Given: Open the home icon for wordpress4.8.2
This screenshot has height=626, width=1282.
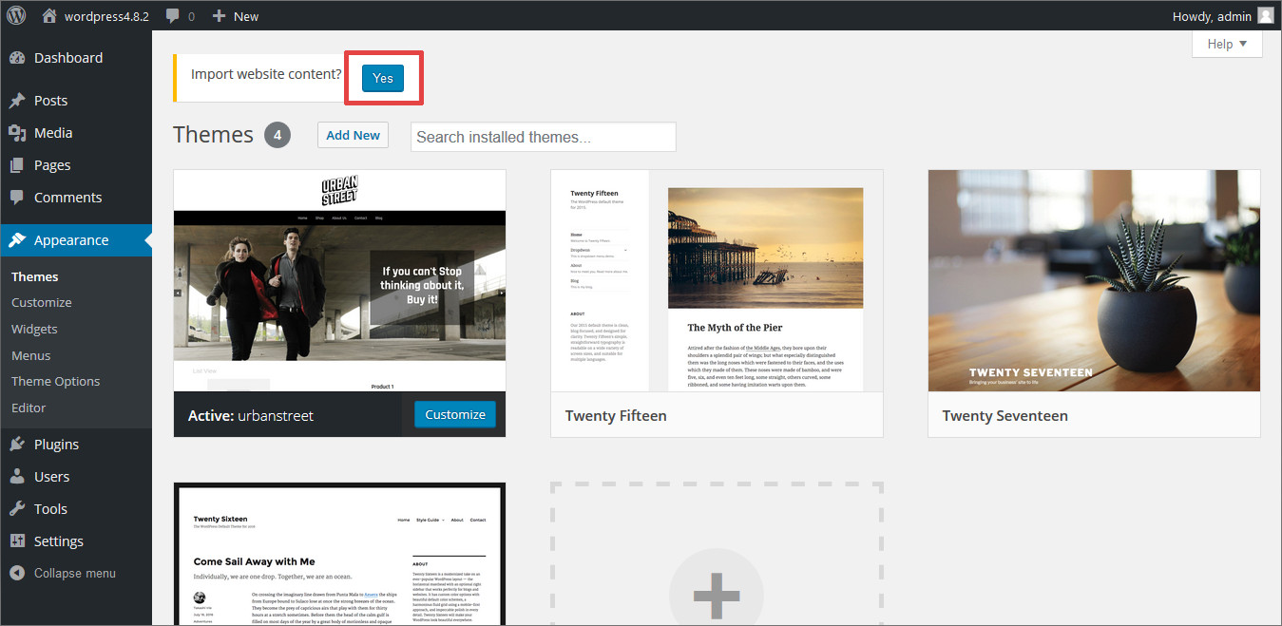Looking at the screenshot, I should coord(49,16).
